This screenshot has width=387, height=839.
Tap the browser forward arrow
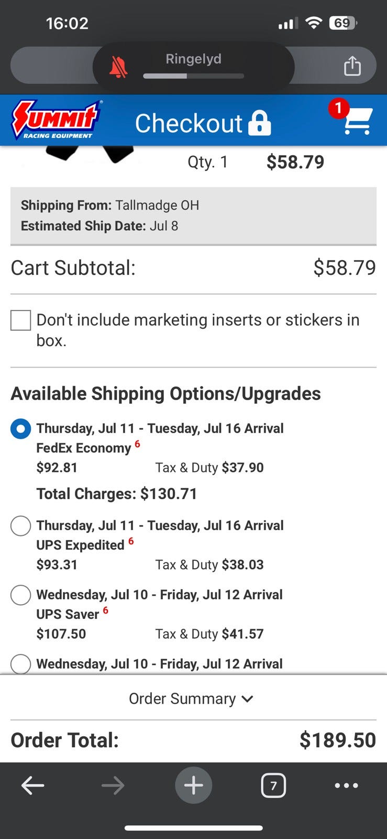113,785
